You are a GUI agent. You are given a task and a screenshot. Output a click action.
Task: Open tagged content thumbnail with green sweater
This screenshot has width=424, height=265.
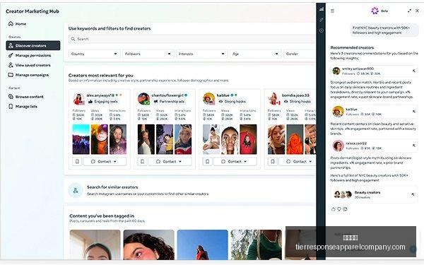(257, 245)
